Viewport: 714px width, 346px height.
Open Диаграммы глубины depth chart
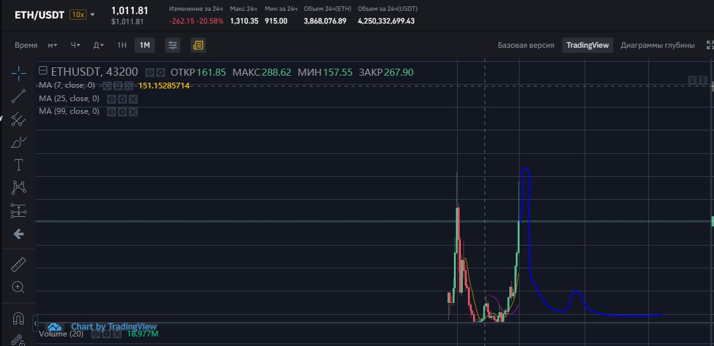coord(657,45)
